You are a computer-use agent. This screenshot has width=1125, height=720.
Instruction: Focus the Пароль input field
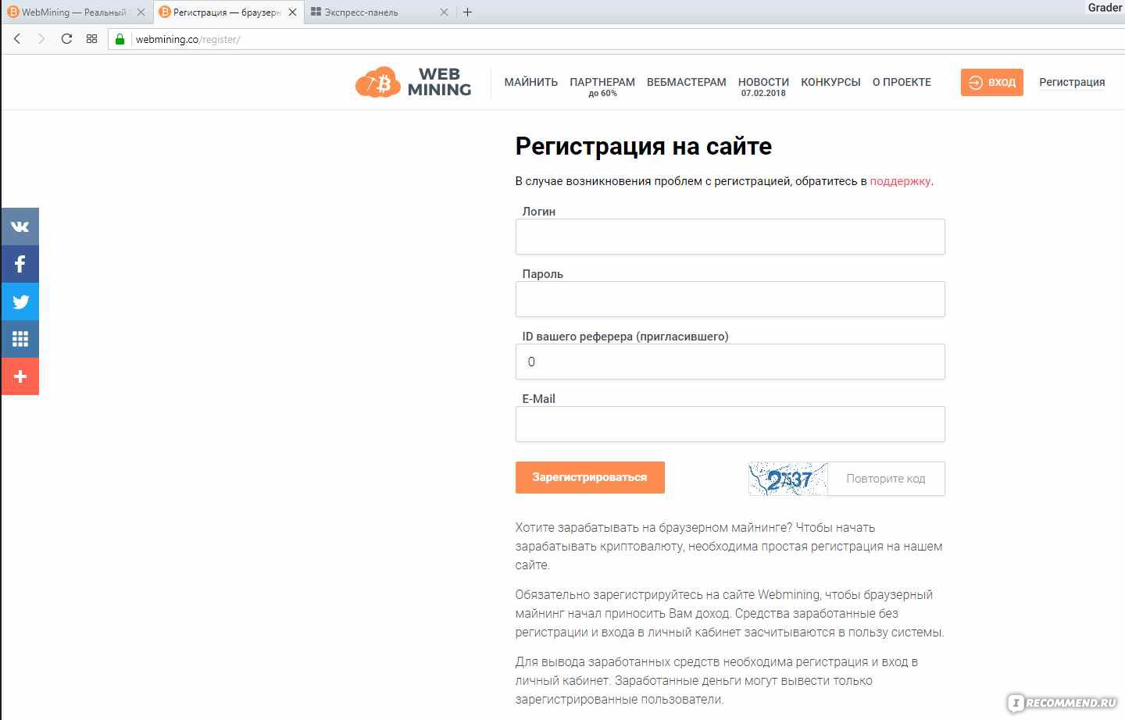click(730, 299)
